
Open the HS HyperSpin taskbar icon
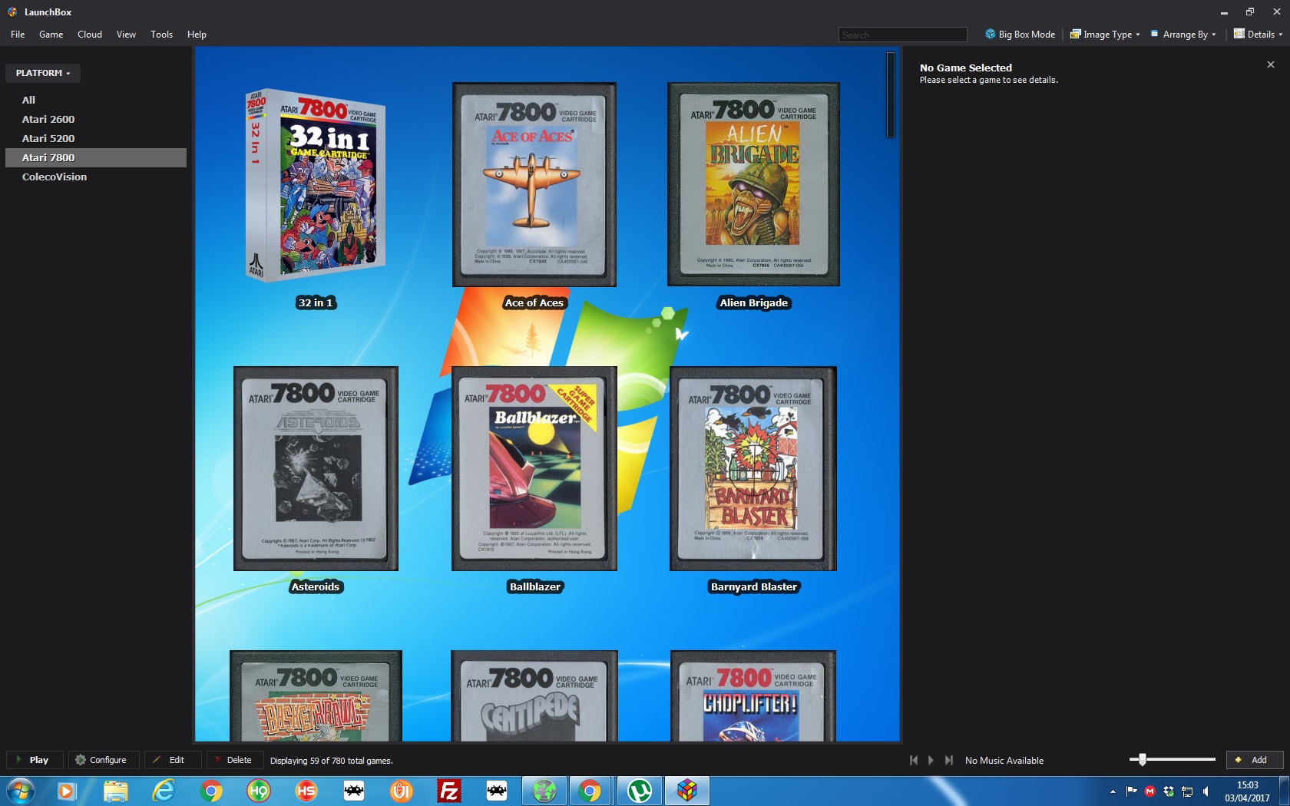pos(306,791)
